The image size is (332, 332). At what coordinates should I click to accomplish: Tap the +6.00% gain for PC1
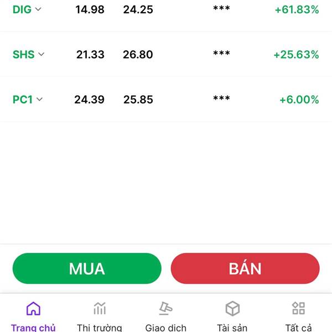click(x=299, y=100)
